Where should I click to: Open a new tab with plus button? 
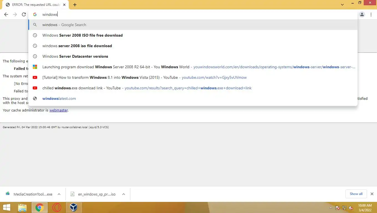pos(75,5)
